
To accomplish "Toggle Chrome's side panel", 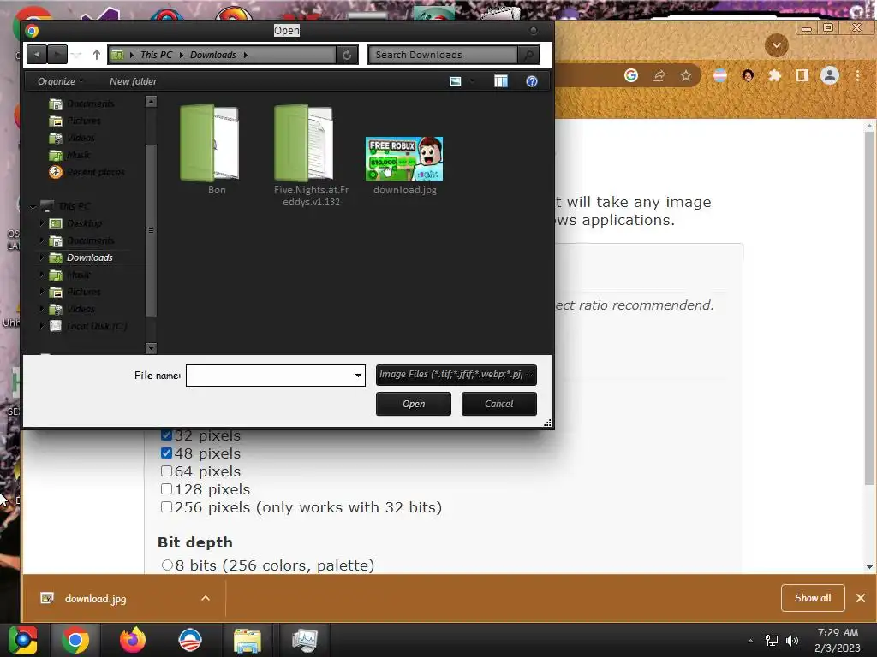I will coord(802,75).
